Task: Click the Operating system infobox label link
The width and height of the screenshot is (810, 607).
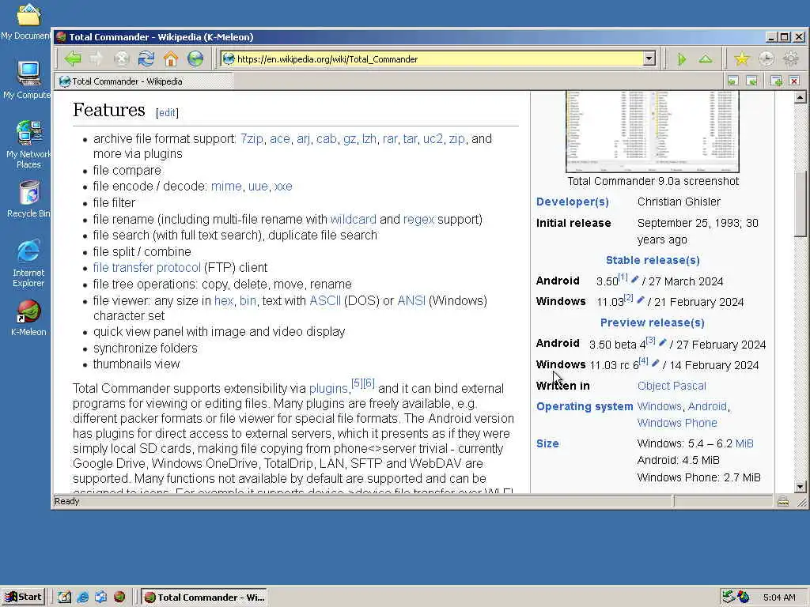Action: [x=585, y=406]
